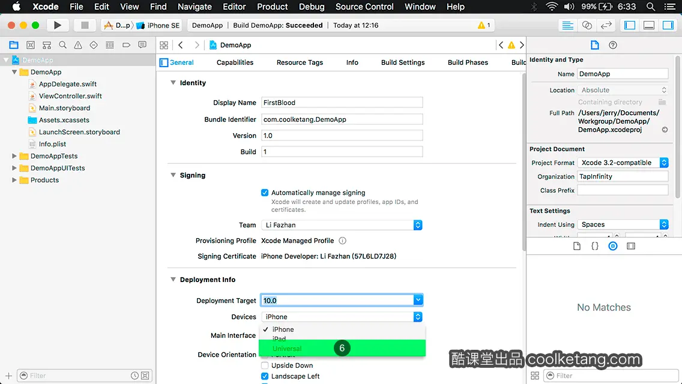Select the iPhone SE run destination
Image resolution: width=682 pixels, height=384 pixels.
[x=158, y=25]
